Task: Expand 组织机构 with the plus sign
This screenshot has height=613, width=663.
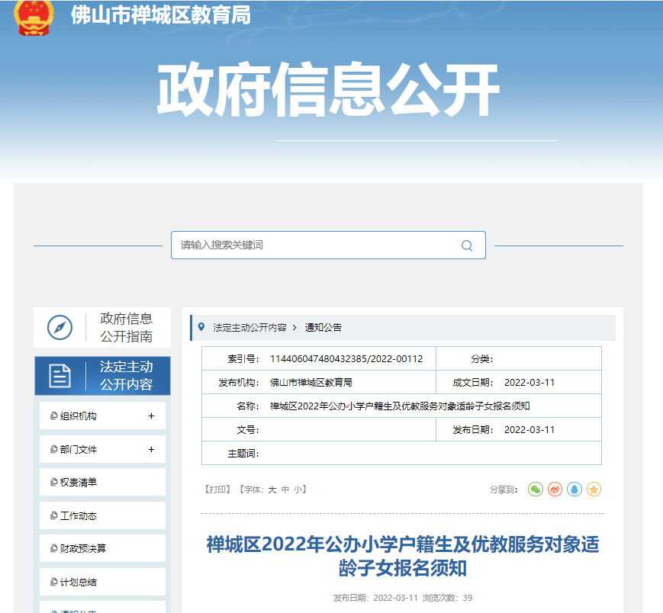Action: 151,416
